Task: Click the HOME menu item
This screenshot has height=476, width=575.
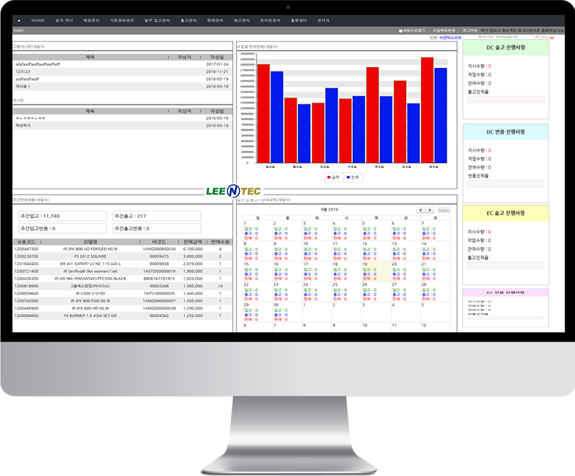Action: 38,20
